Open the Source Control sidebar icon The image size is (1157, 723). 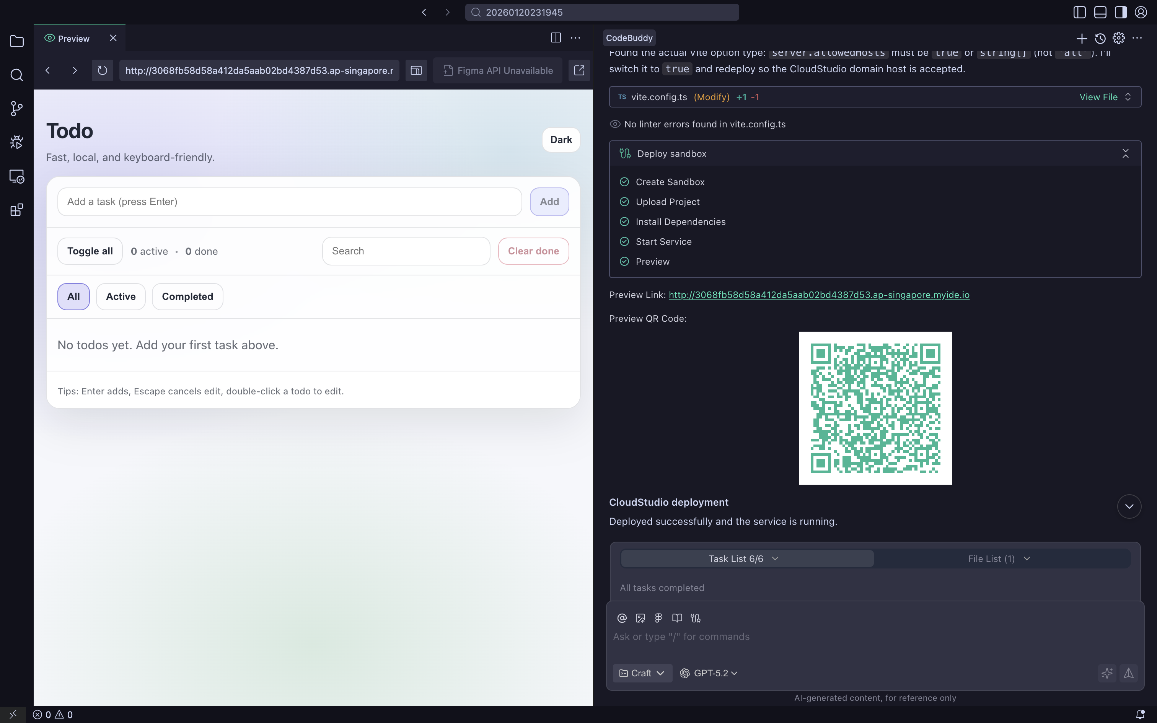16,109
